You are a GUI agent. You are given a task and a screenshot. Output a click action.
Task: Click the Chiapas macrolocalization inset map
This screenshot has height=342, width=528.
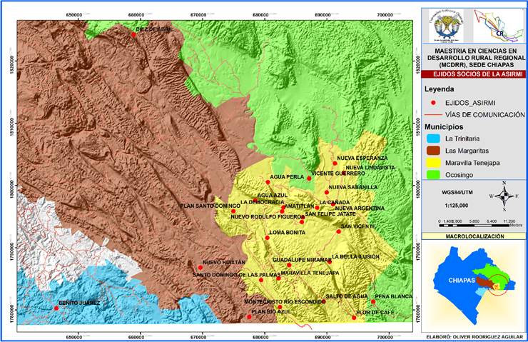coord(472,278)
